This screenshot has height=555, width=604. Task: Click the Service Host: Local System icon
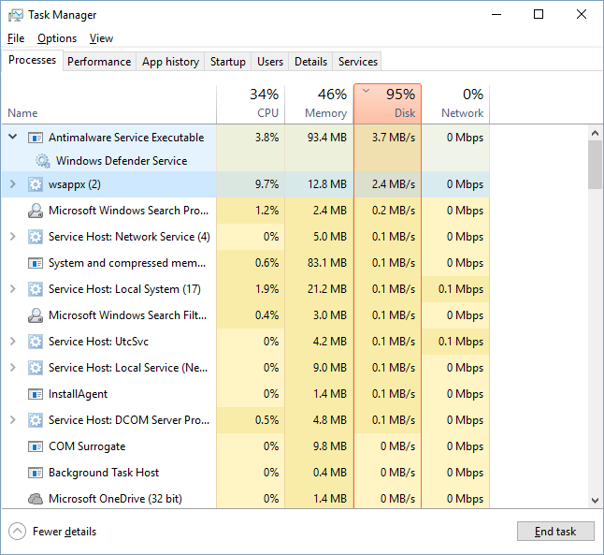[x=36, y=289]
